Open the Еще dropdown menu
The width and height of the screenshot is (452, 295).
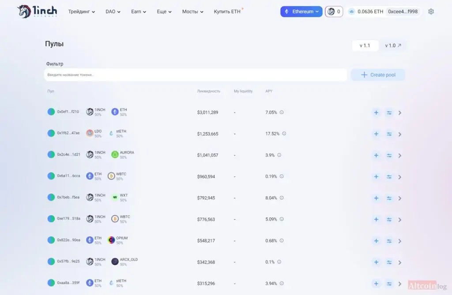pyautogui.click(x=164, y=11)
